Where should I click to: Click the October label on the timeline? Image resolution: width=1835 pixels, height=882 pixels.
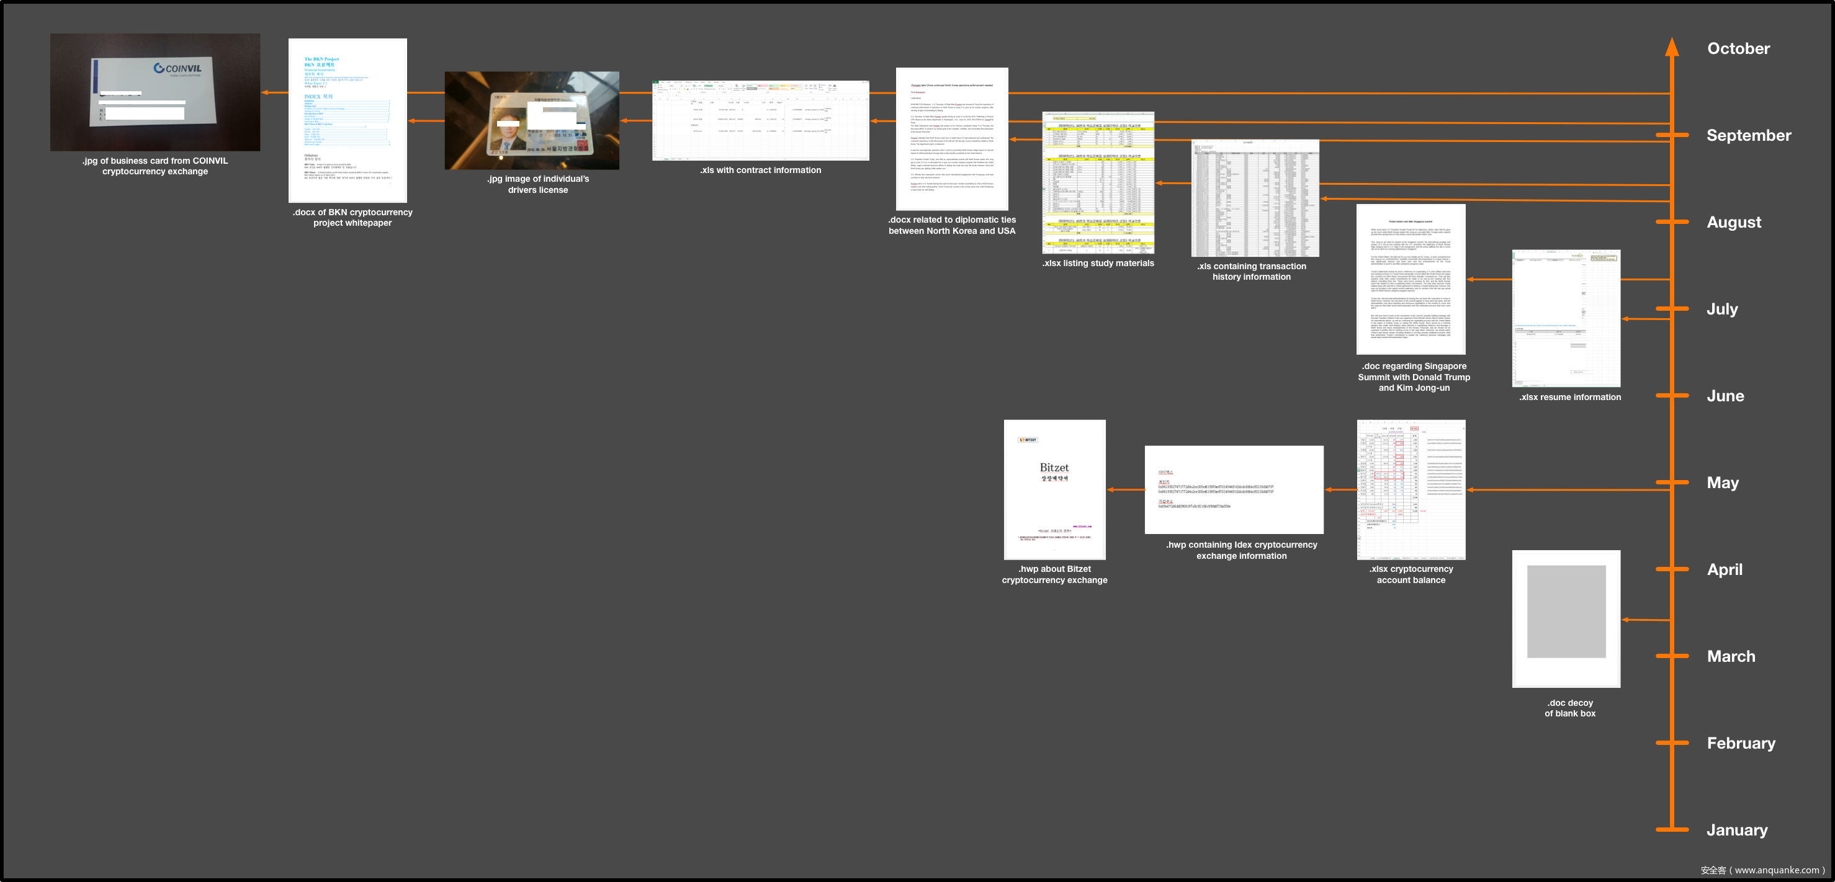(x=1738, y=48)
